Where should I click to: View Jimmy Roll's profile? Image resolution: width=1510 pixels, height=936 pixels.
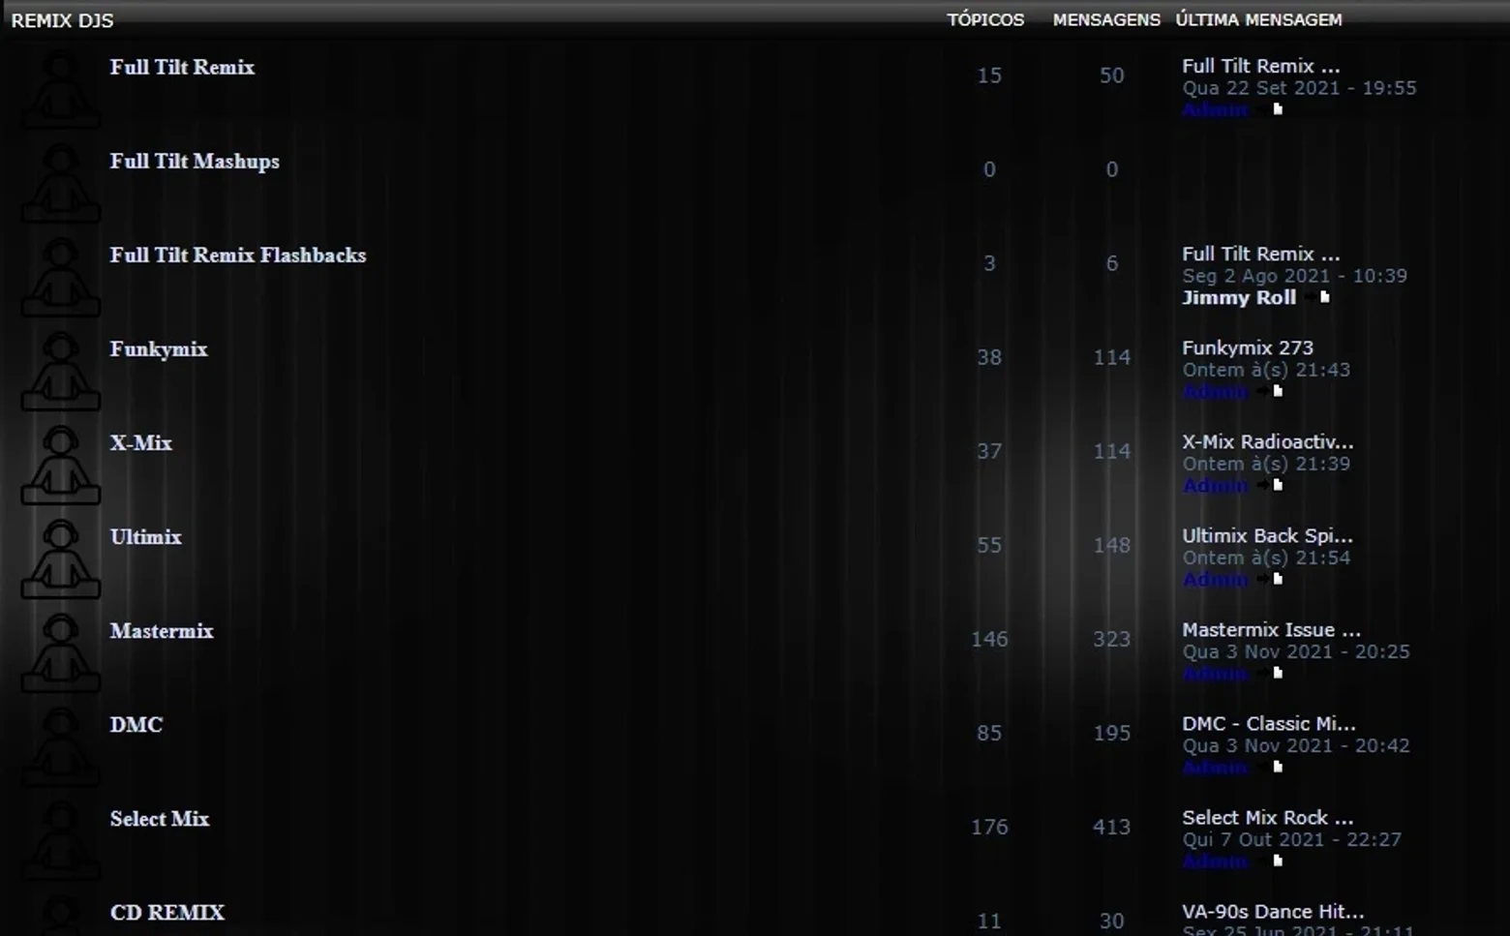tap(1239, 297)
